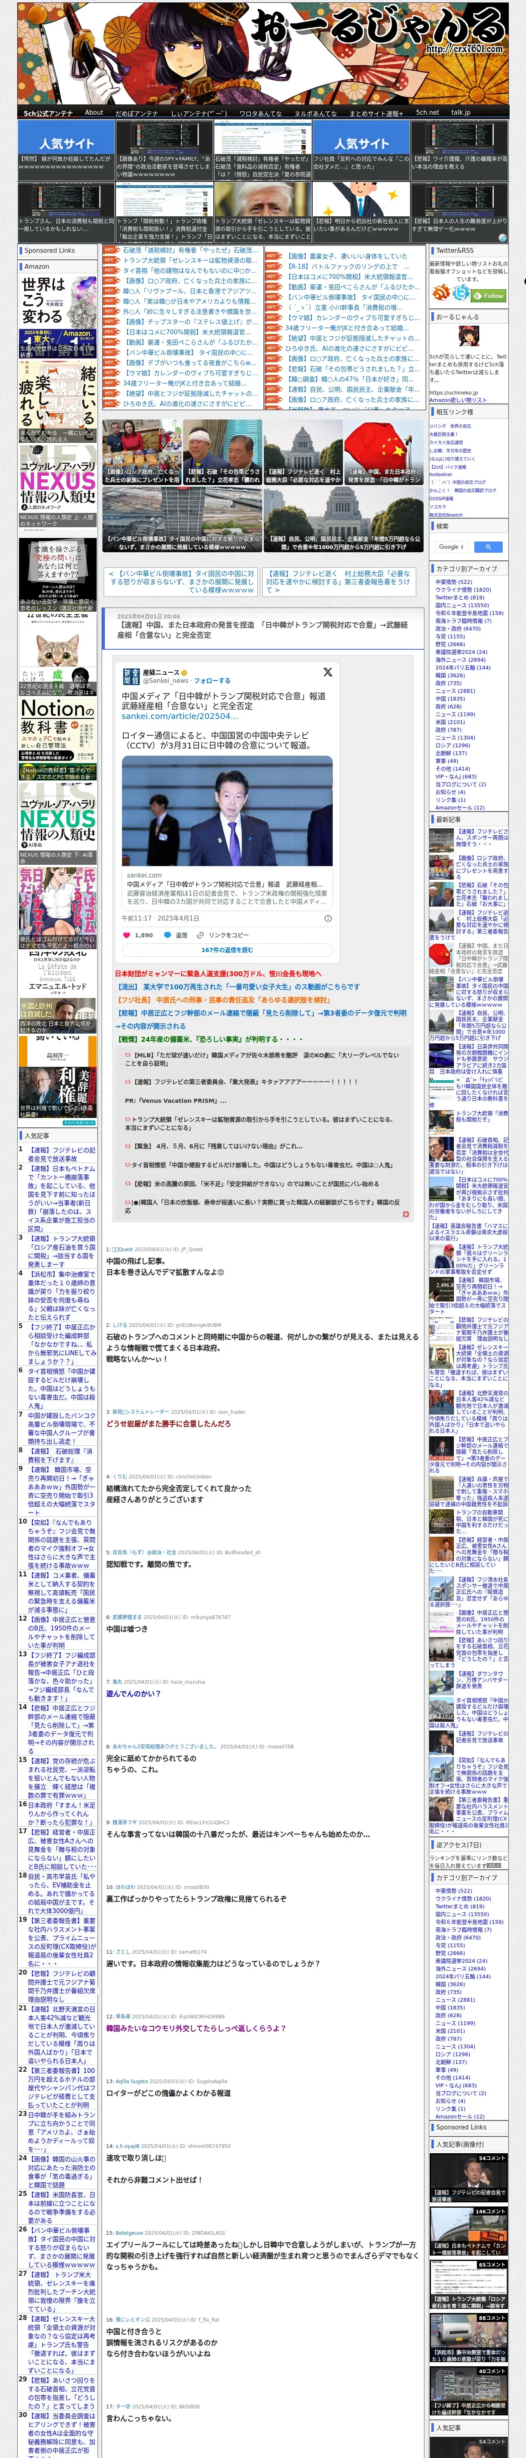Open popular article ranked 8 石破総理
526x2458 pixels.
(61, 1455)
